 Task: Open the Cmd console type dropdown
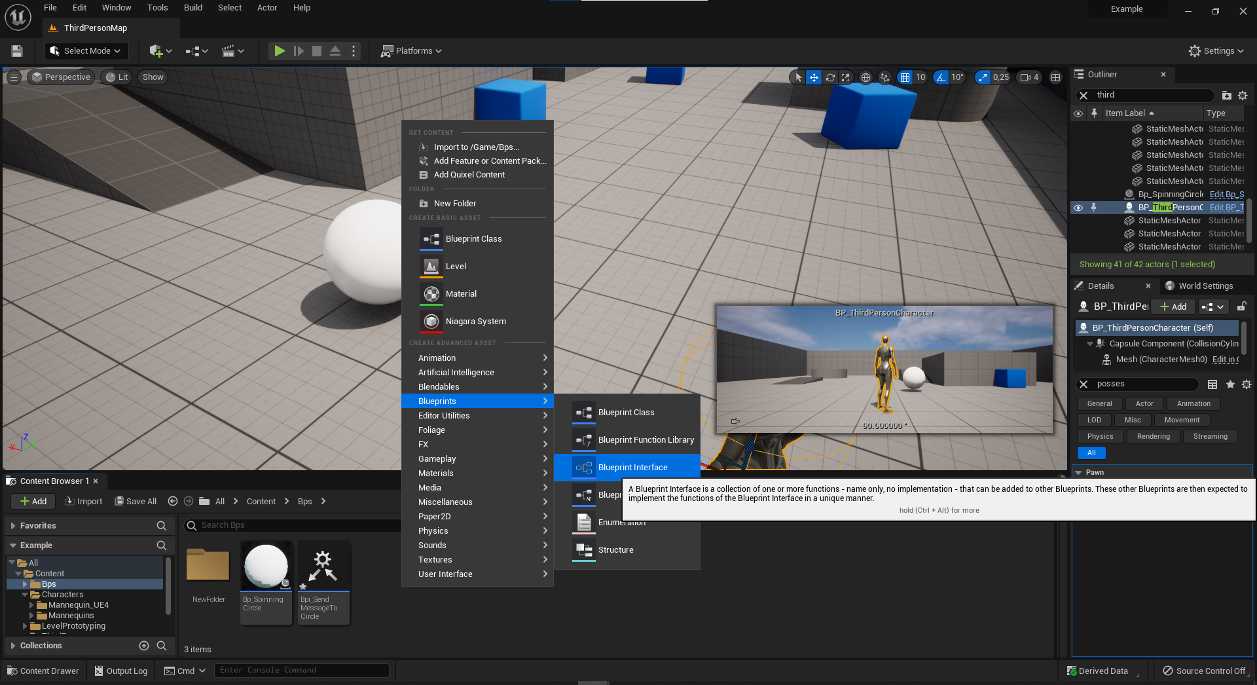point(185,671)
